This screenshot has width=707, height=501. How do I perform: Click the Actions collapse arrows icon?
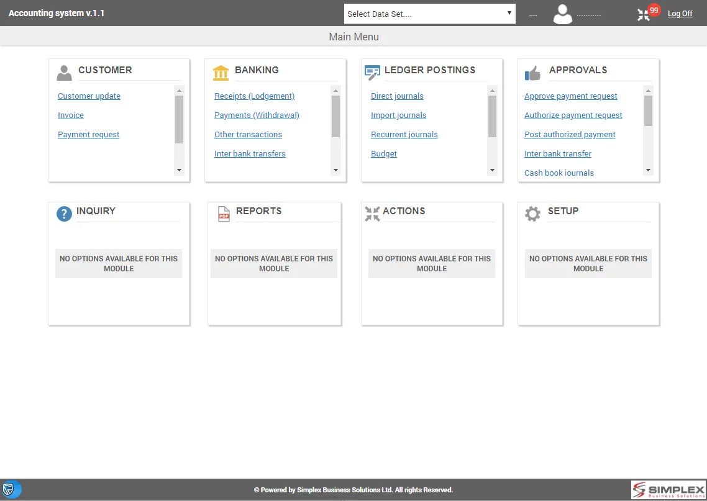(372, 214)
